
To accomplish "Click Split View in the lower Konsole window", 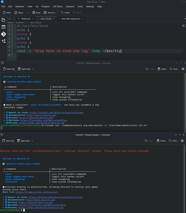I will click(23, 141).
